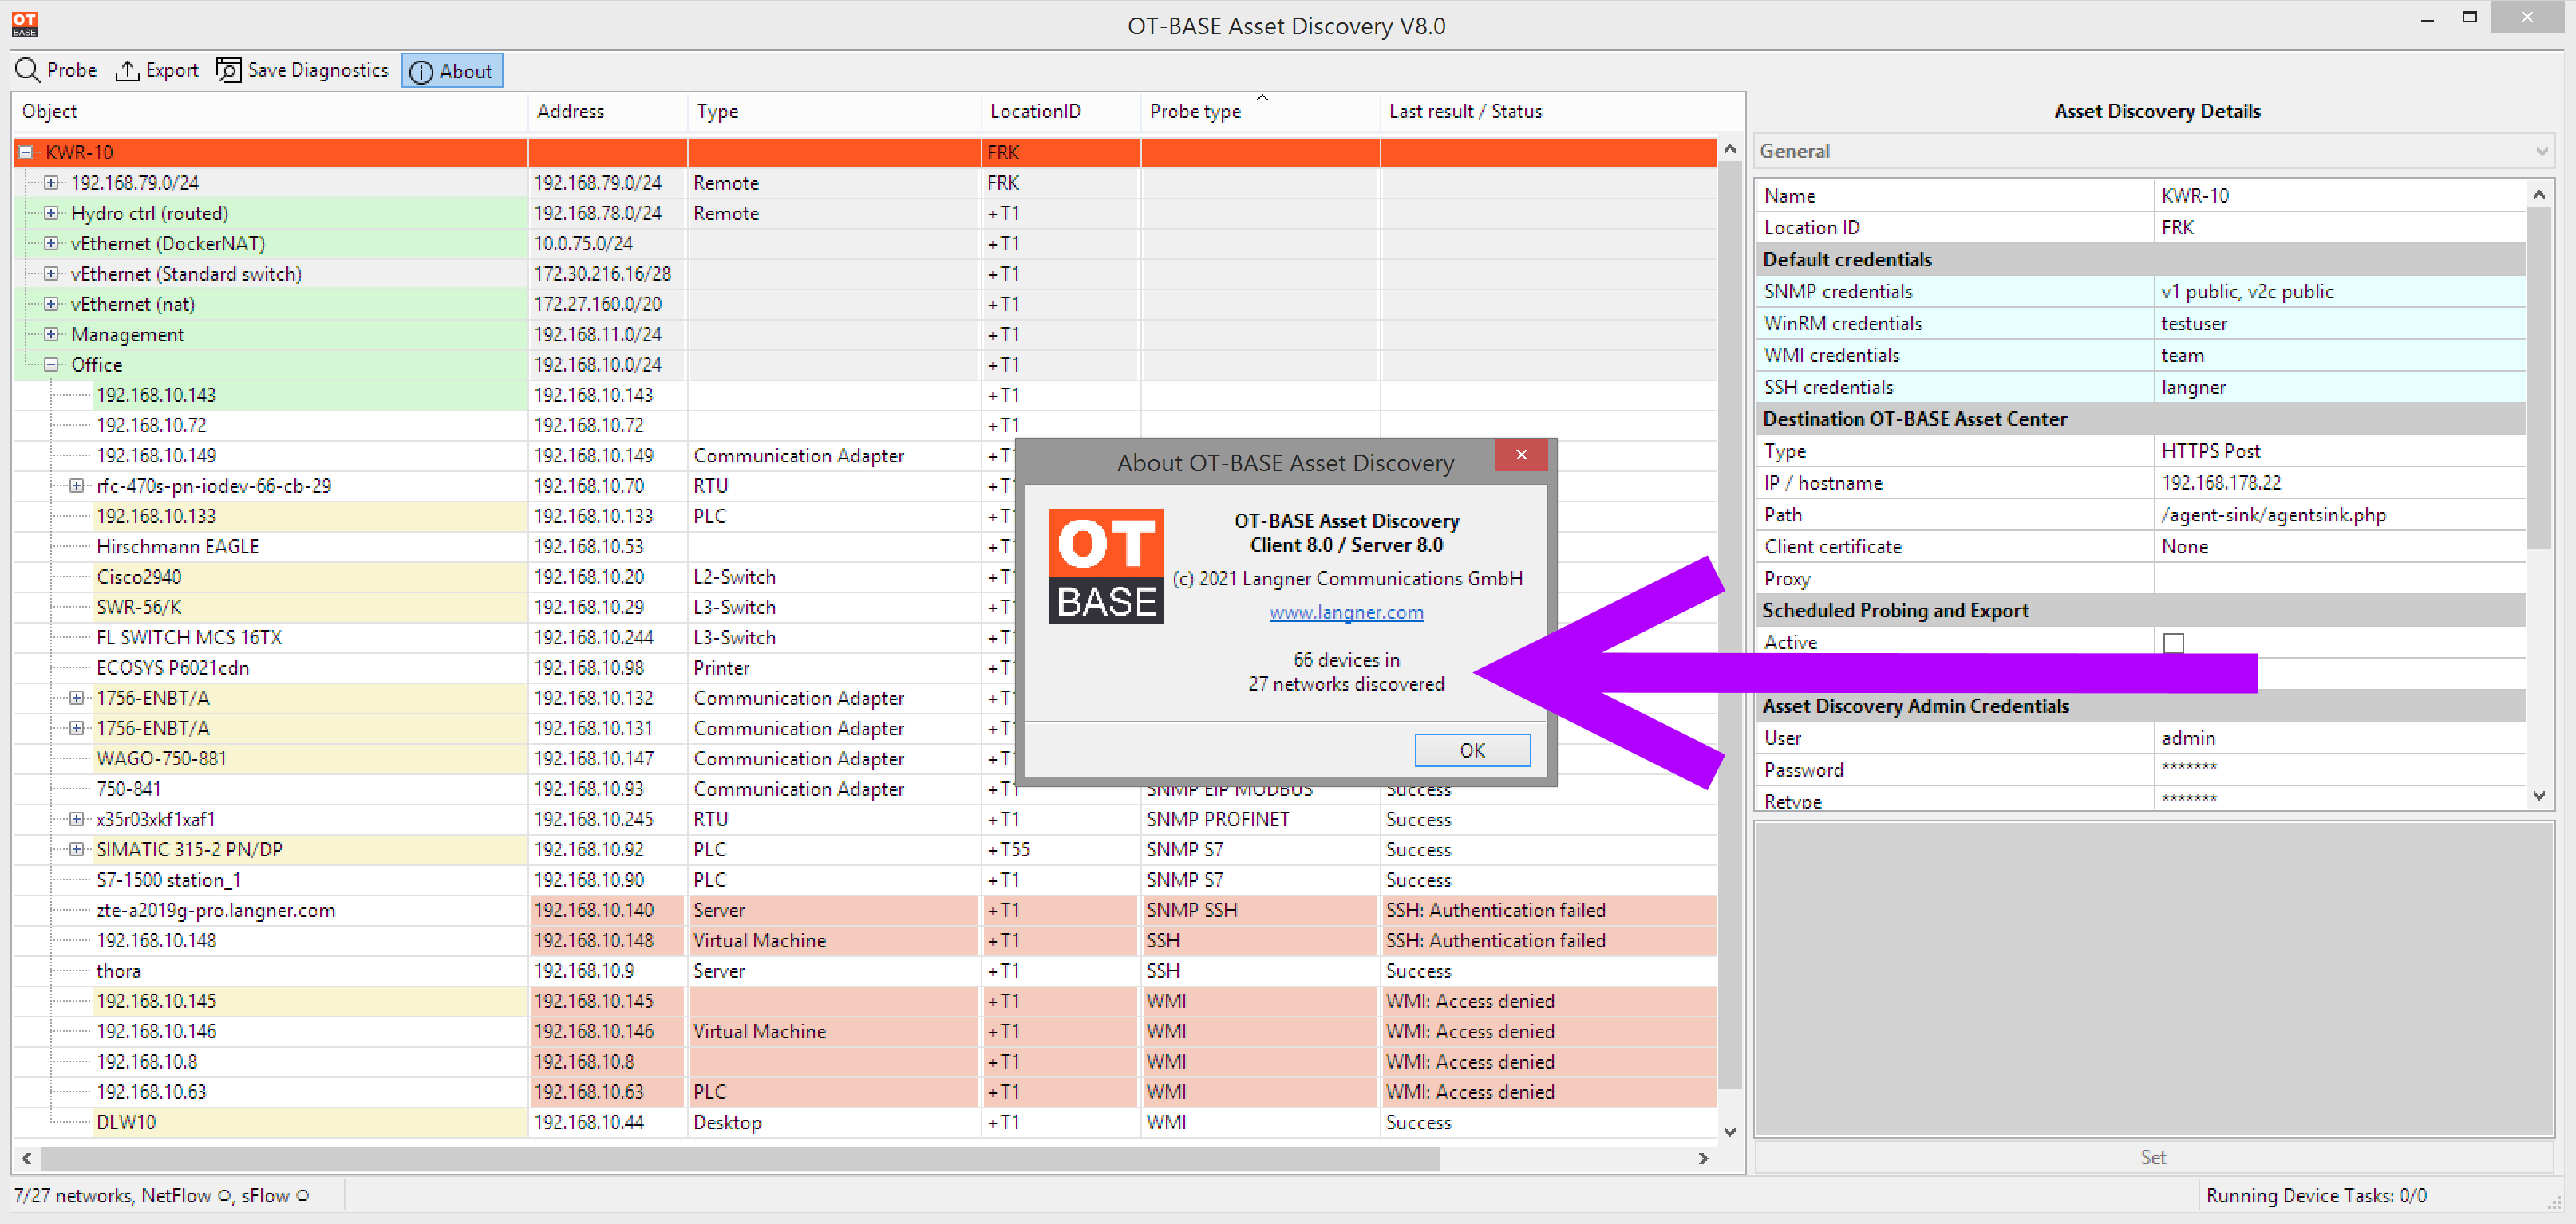Expand the vEthernet (Standard switch) node

click(x=51, y=274)
